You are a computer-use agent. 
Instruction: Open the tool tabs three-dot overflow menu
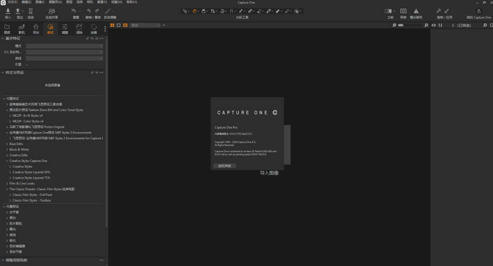[x=105, y=29]
